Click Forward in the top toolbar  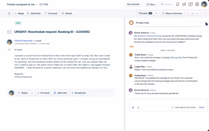click(x=51, y=13)
